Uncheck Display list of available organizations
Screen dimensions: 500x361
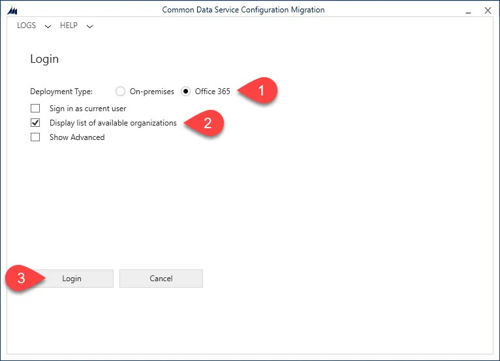click(35, 123)
